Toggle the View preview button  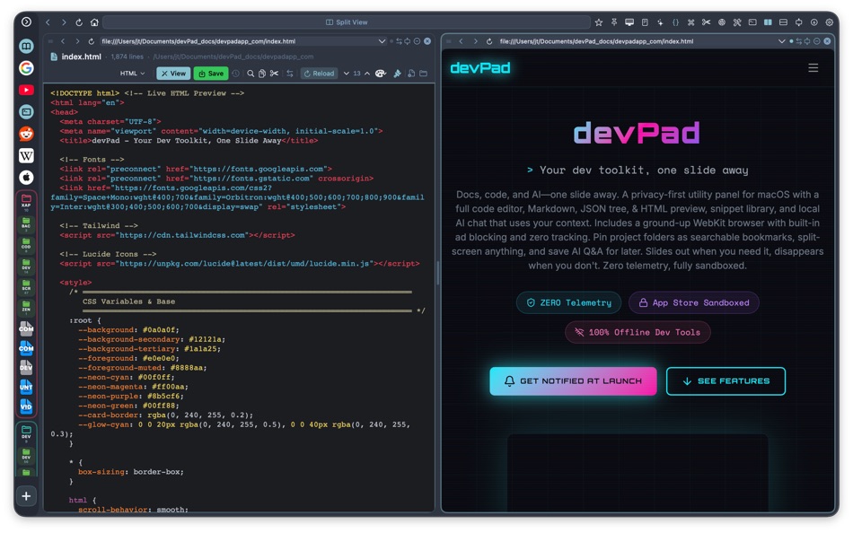173,73
